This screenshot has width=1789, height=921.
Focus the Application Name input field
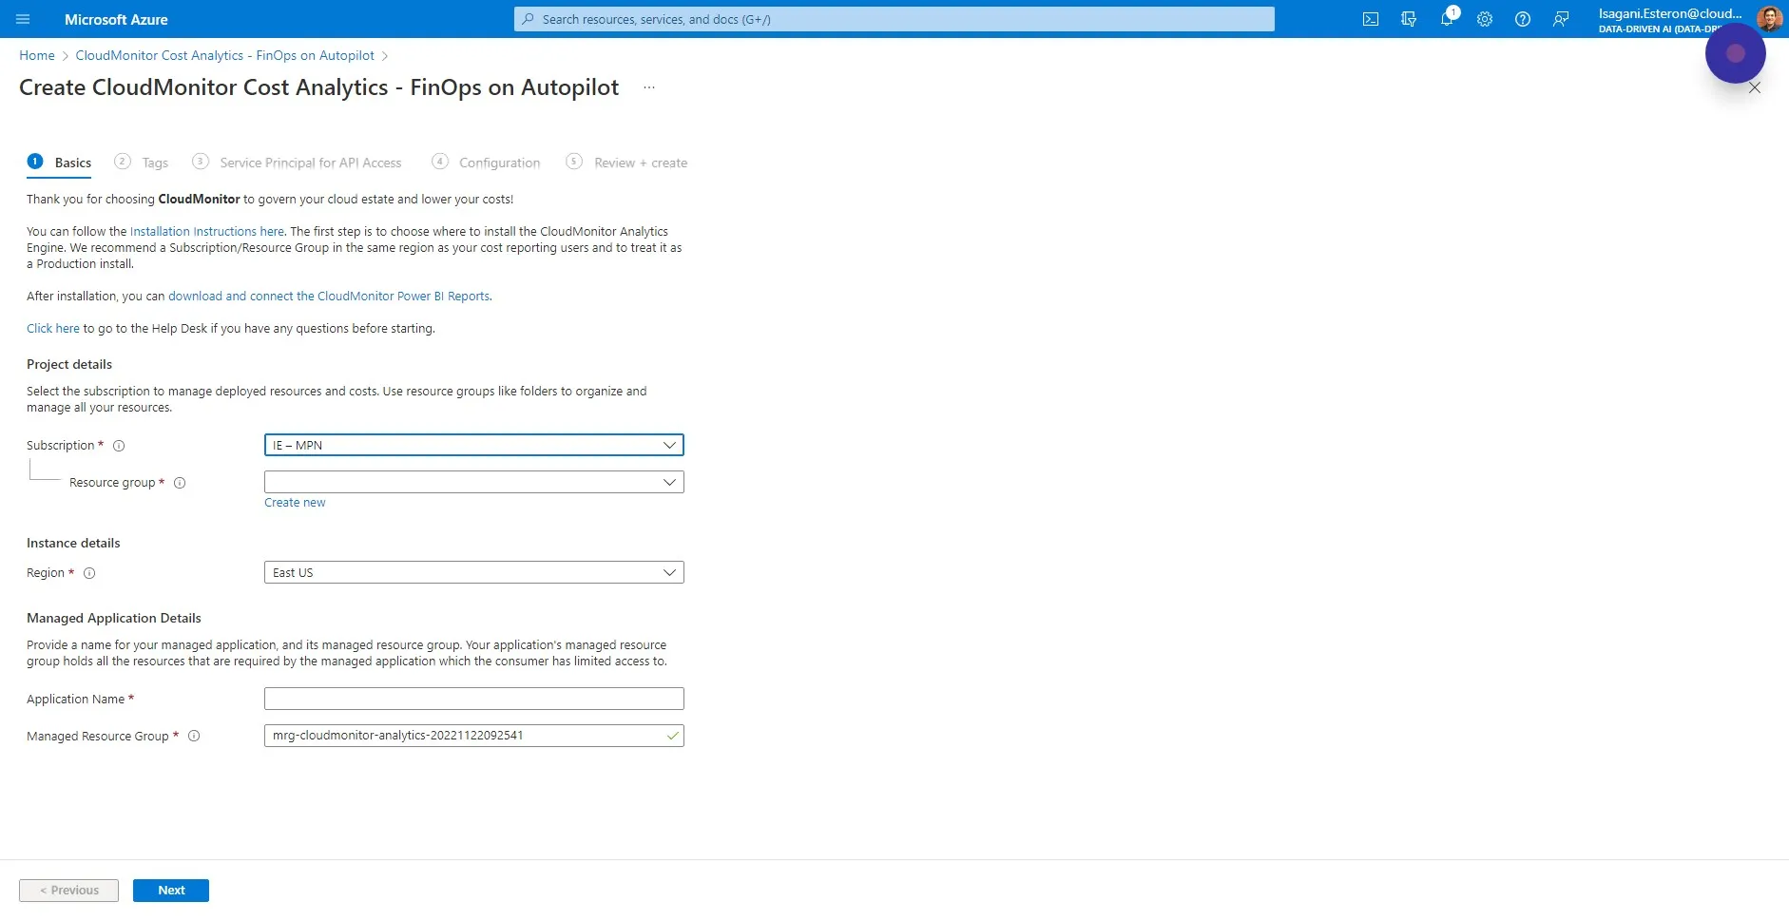point(473,699)
